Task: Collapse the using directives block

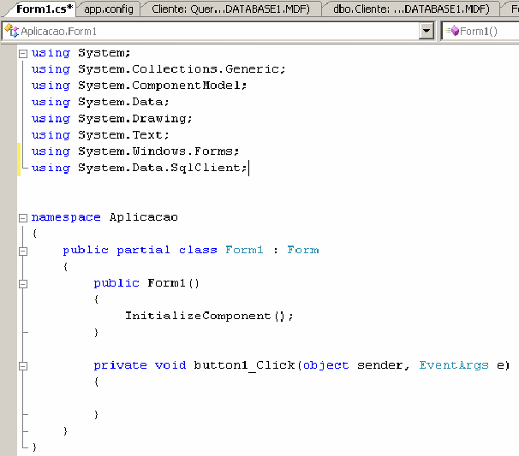Action: coord(22,53)
